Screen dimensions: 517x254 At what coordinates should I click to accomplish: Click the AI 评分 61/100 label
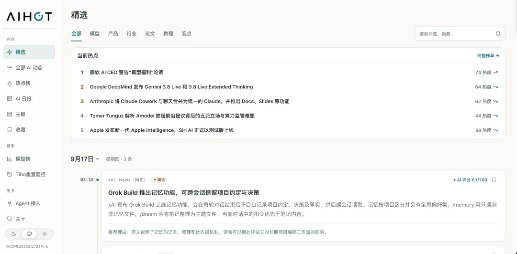470,180
